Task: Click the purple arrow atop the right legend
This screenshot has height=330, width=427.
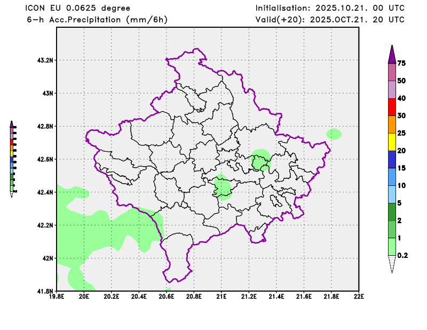Action: pyautogui.click(x=391, y=54)
